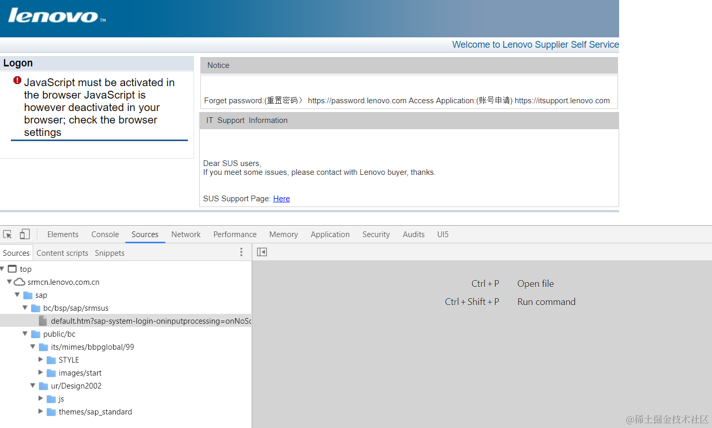Image resolution: width=712 pixels, height=428 pixels.
Task: Click the file icon of default.htm
Action: point(43,321)
